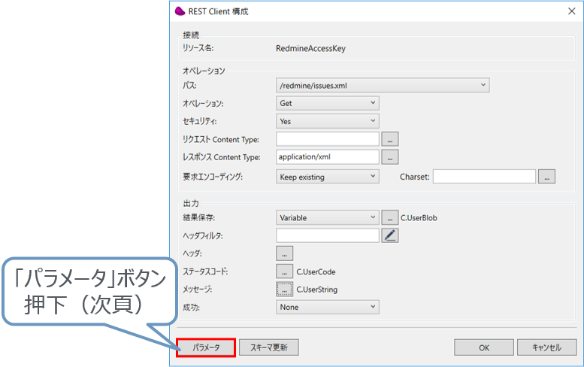Open the セキュリティ dropdown showing Yes
Viewport: 584px width, 367px height.
pyautogui.click(x=328, y=121)
